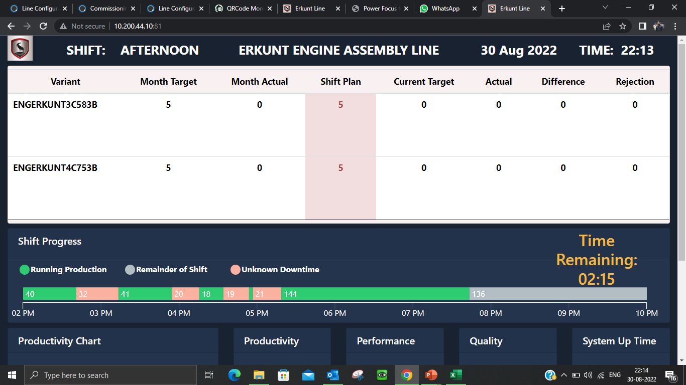The height and width of the screenshot is (385, 686).
Task: Click the ENGERKUNT3C583B variant name
Action: click(55, 105)
